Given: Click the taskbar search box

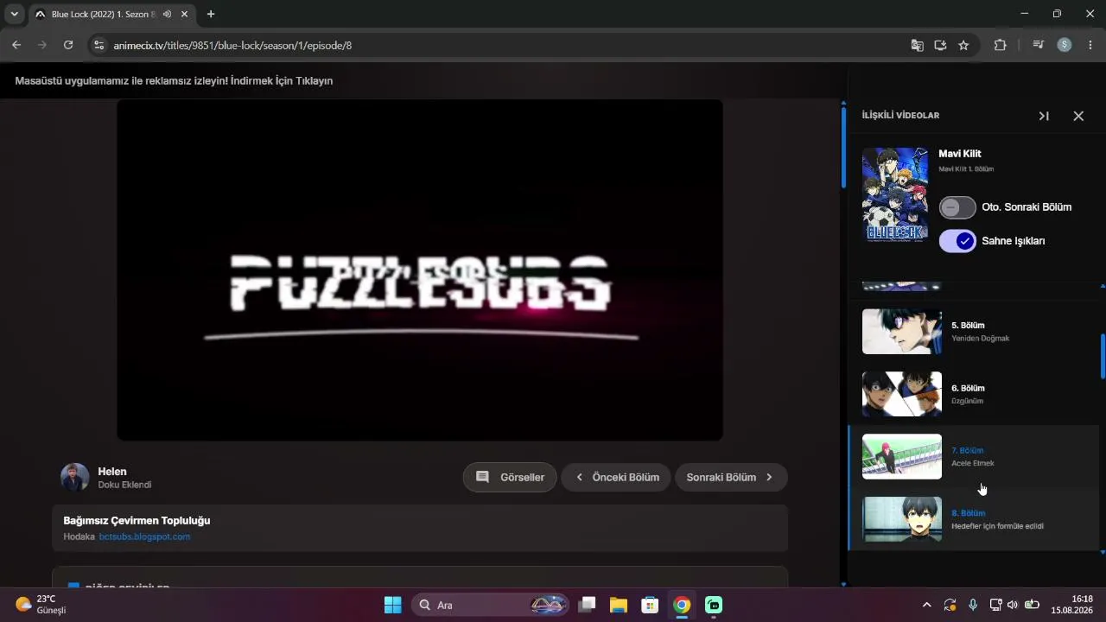Looking at the screenshot, I should tap(490, 605).
